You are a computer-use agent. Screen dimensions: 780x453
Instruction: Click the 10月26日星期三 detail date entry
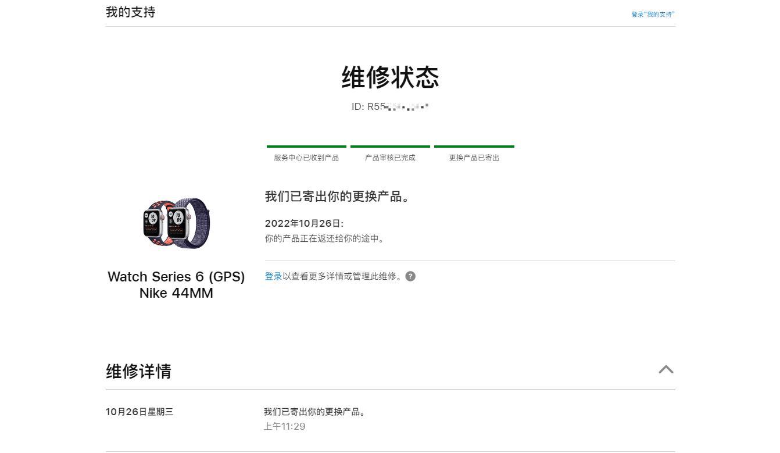click(x=139, y=412)
